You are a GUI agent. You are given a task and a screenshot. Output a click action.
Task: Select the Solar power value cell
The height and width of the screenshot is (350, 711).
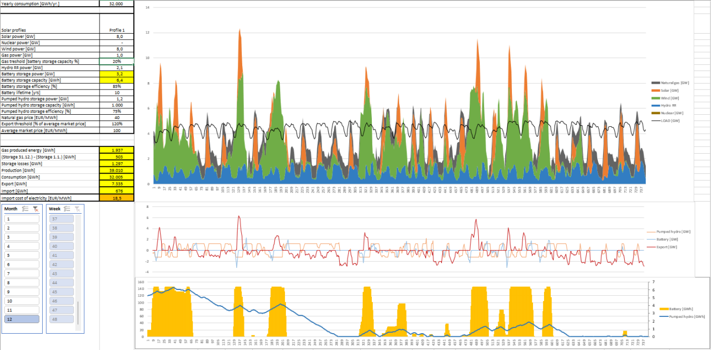(x=116, y=36)
